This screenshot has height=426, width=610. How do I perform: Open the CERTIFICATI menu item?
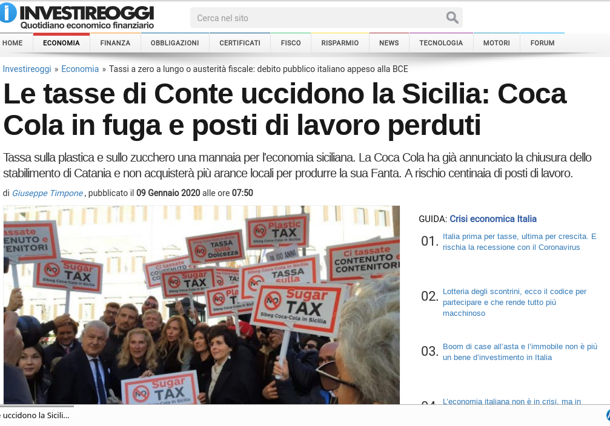point(240,43)
